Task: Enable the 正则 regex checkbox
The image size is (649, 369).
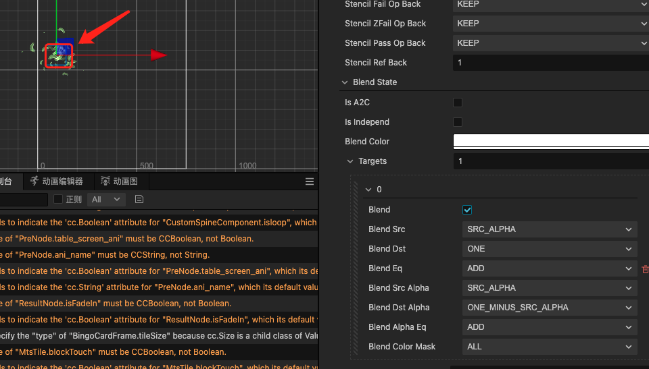Action: (x=58, y=199)
